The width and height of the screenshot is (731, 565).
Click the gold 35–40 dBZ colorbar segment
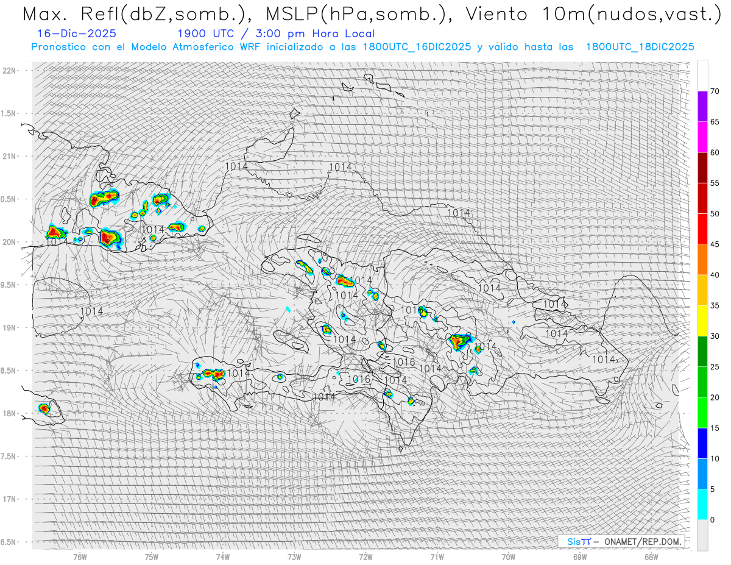pyautogui.click(x=702, y=290)
